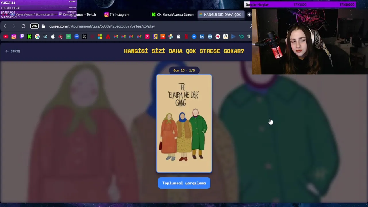Open the blue Zoom bookmark
The width and height of the screenshot is (368, 207).
(76, 37)
